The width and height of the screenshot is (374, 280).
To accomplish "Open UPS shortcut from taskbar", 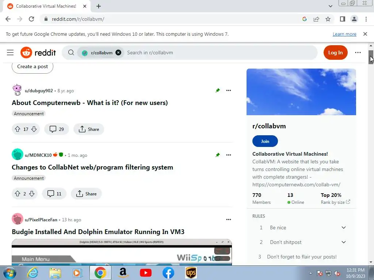I will coord(191,273).
